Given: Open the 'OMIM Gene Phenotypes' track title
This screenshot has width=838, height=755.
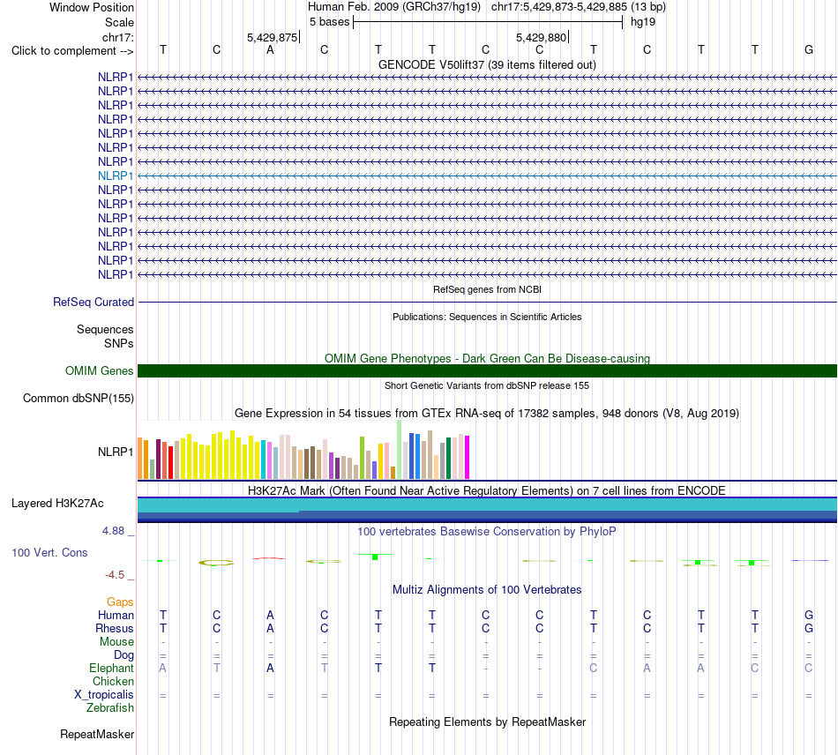Looking at the screenshot, I should (x=487, y=358).
